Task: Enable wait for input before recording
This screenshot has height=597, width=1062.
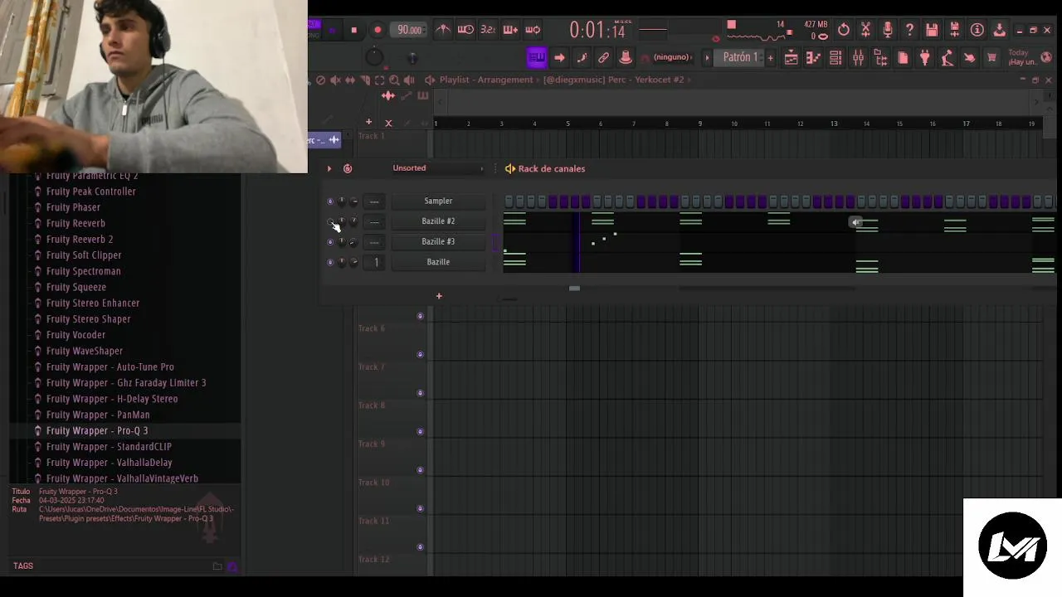Action: tap(466, 30)
